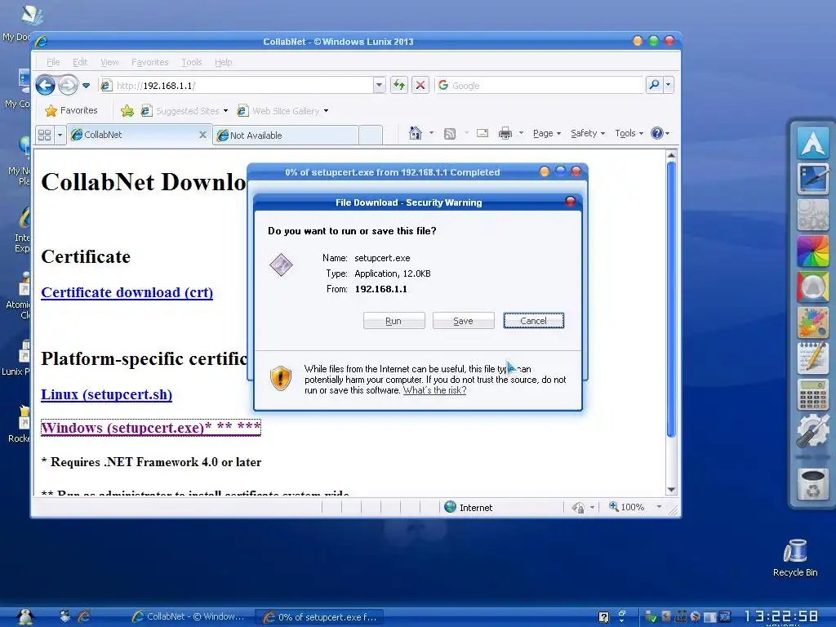Open the What's the risk? link
The image size is (836, 627).
point(434,390)
